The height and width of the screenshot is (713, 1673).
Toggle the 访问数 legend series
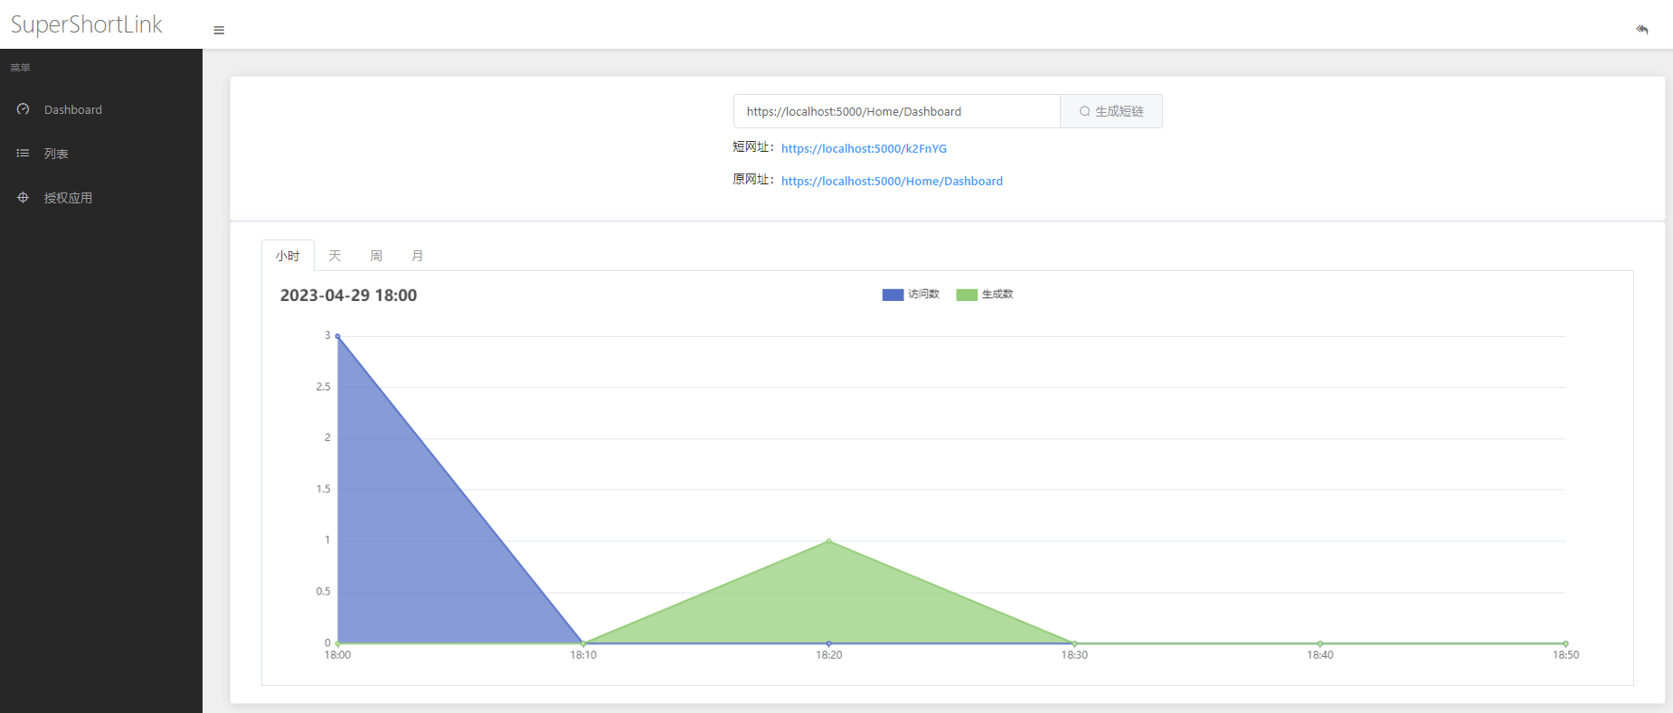pyautogui.click(x=911, y=295)
